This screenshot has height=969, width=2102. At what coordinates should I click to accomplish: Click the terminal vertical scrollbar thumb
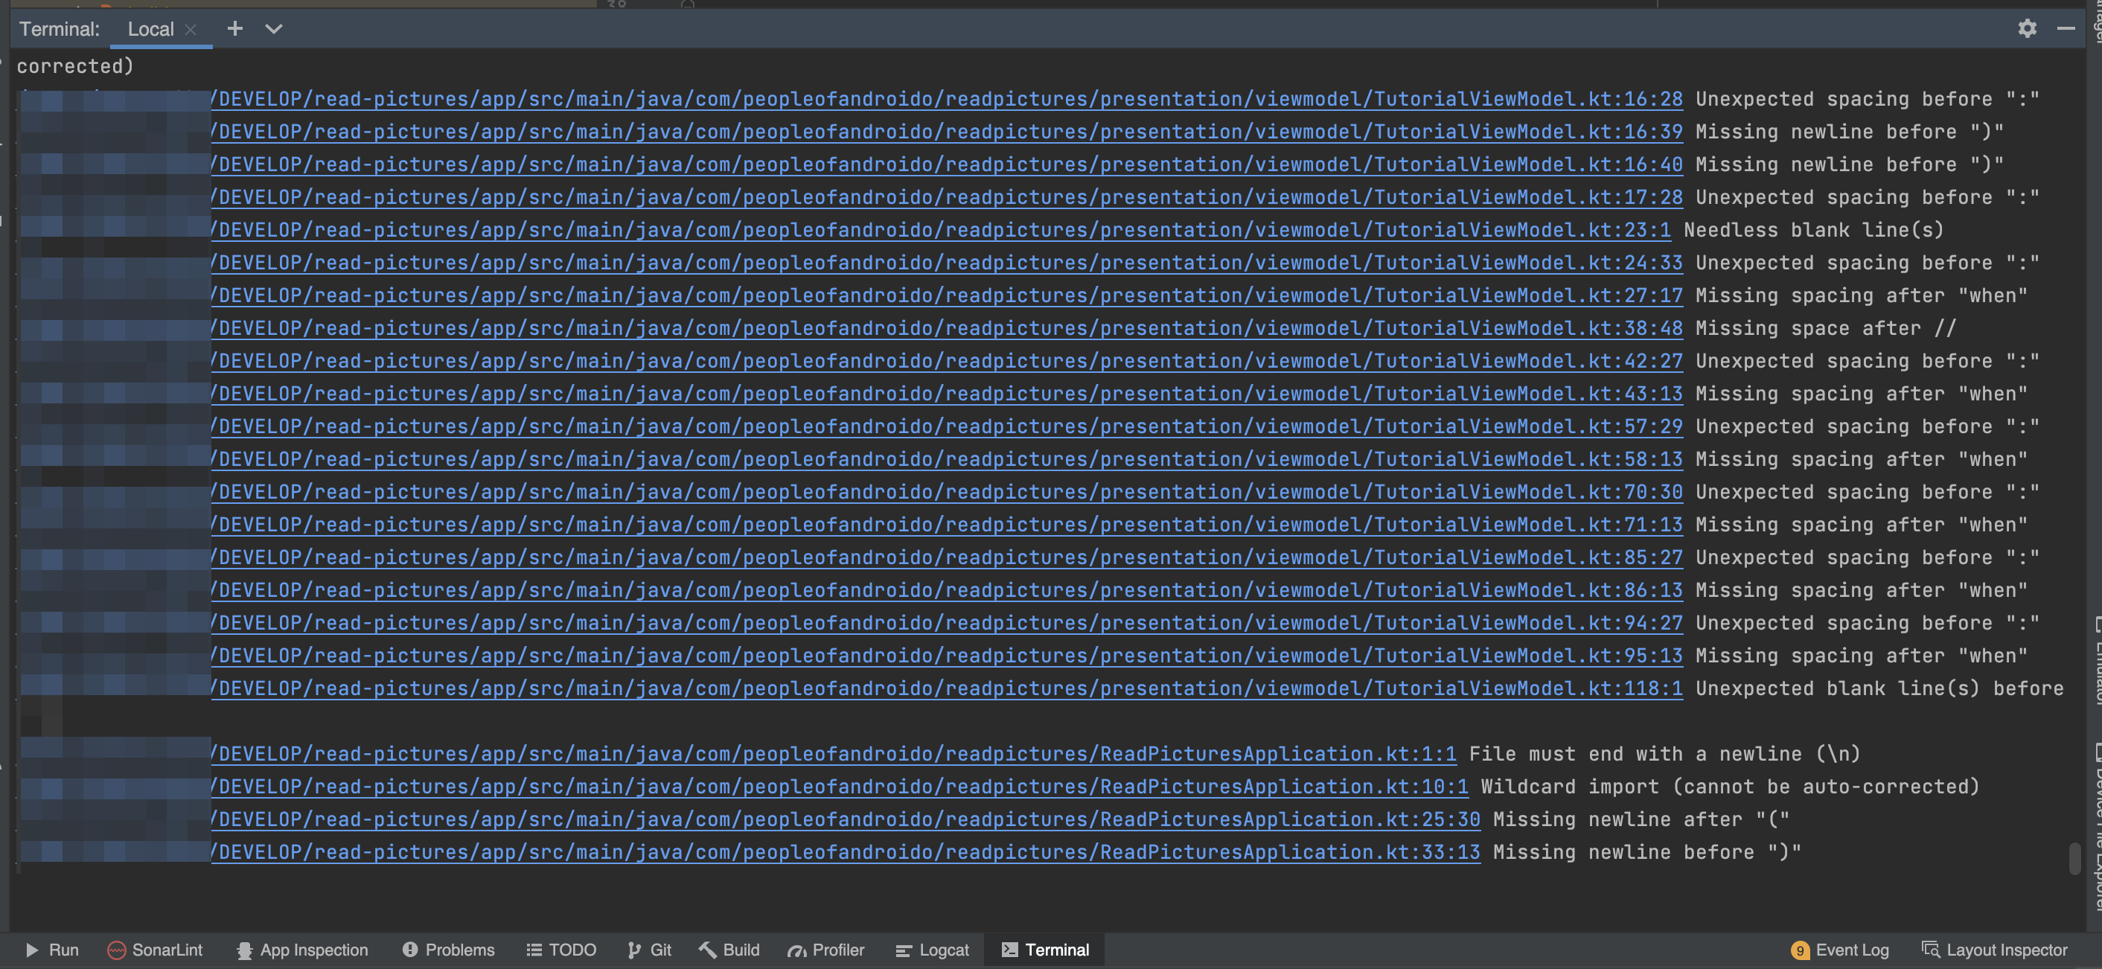click(x=2074, y=857)
